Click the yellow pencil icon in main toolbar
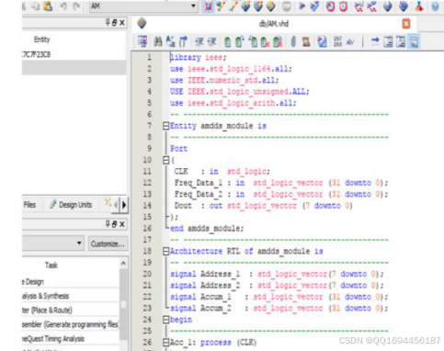This screenshot has height=351, width=444. (233, 6)
